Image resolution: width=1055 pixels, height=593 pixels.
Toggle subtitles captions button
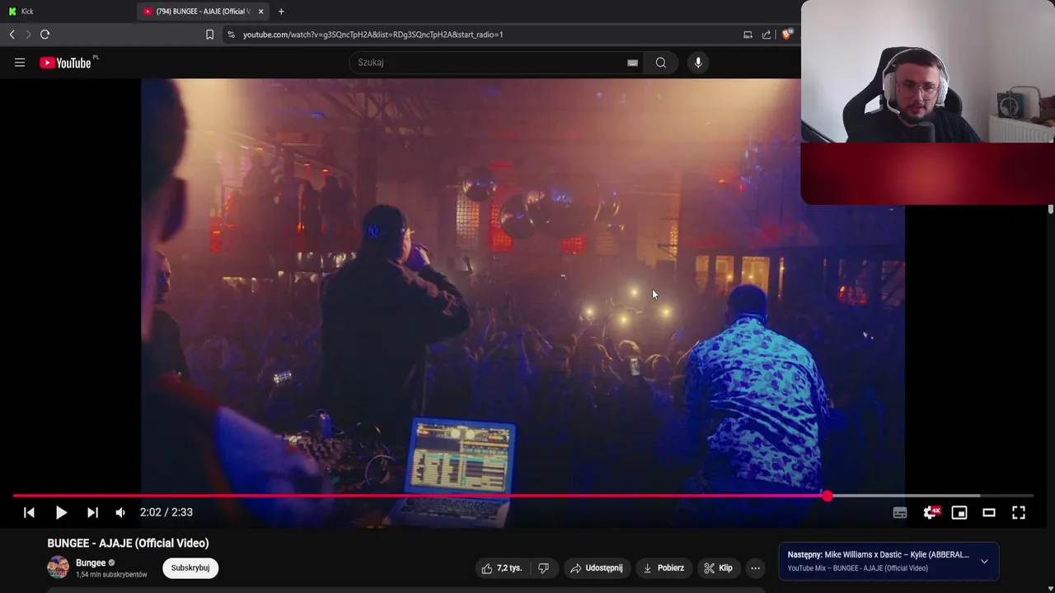pos(900,512)
